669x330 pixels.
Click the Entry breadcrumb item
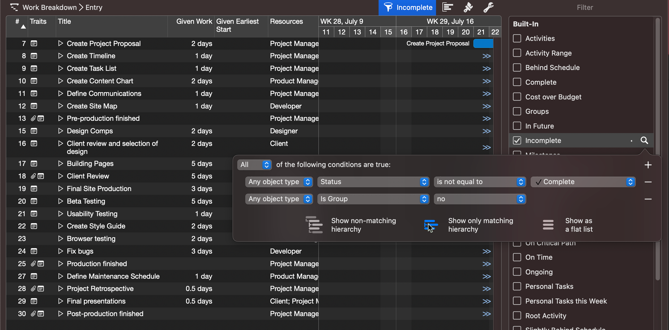94,7
